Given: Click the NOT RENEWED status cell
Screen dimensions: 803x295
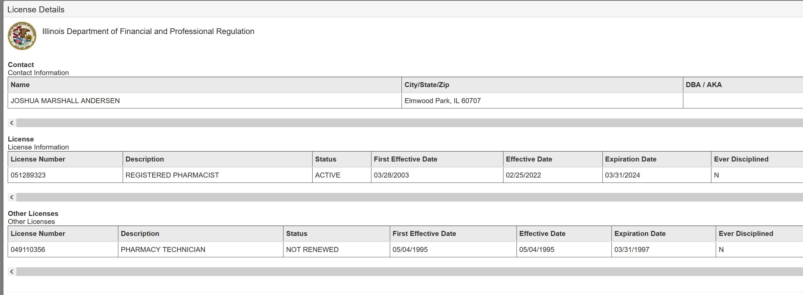Looking at the screenshot, I should (336, 250).
